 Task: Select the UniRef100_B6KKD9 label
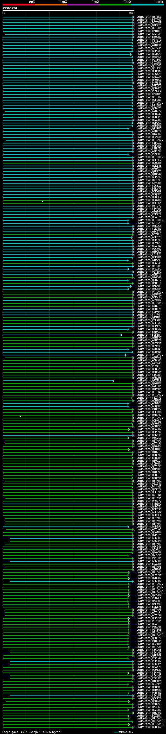point(149,191)
